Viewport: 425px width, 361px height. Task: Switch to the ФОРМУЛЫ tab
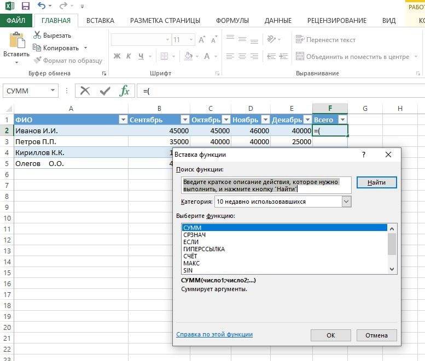(x=232, y=21)
